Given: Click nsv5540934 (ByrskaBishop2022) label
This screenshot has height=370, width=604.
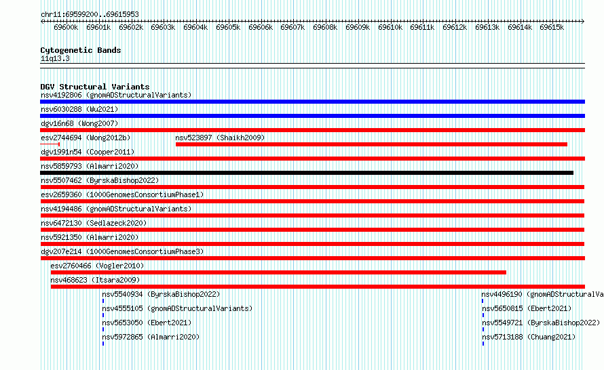Looking at the screenshot, I should (x=161, y=294).
